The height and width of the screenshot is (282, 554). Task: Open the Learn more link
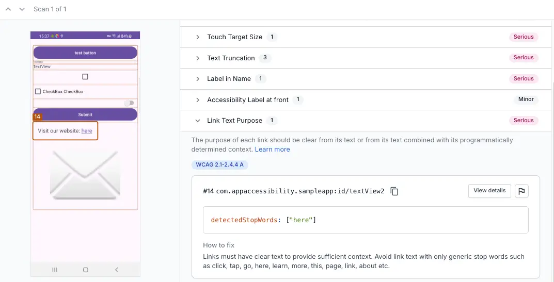272,150
